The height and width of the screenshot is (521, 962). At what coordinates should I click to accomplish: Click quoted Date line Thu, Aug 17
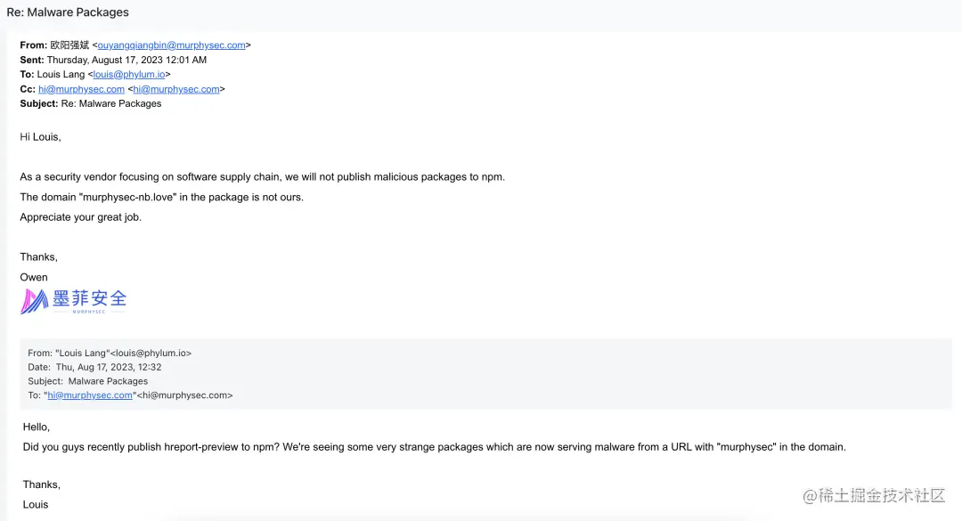click(94, 367)
